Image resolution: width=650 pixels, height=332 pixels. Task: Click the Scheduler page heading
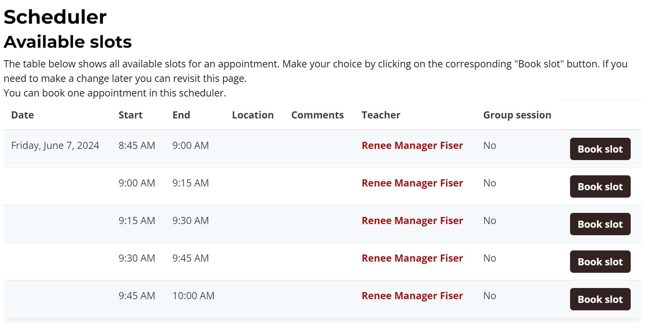pos(55,17)
